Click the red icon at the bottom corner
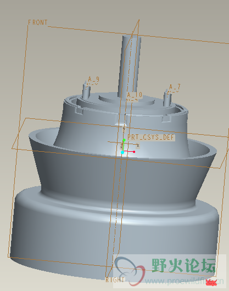229x291 pixels. point(211,283)
